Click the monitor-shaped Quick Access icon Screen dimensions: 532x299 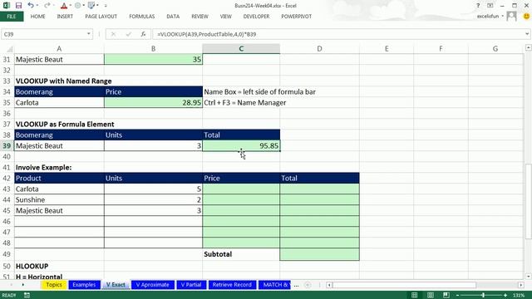coord(91,6)
